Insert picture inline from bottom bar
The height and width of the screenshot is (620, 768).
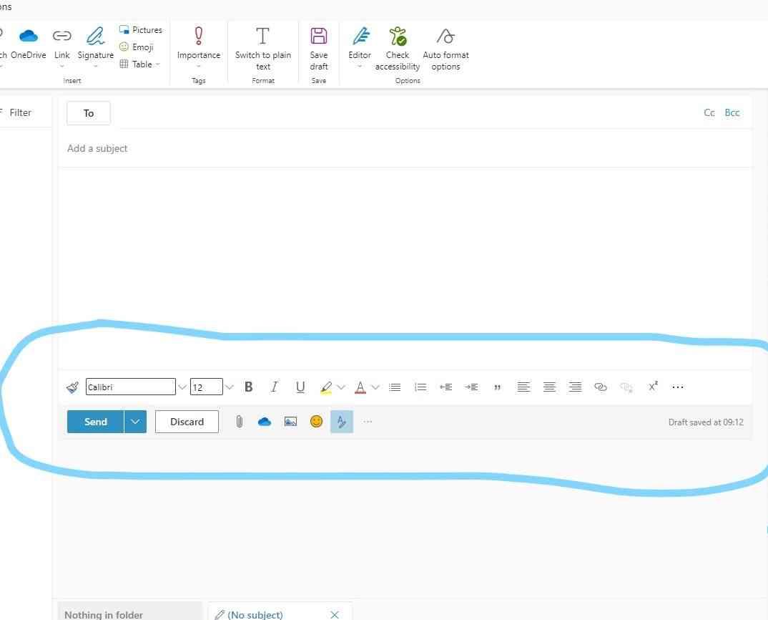pos(290,422)
